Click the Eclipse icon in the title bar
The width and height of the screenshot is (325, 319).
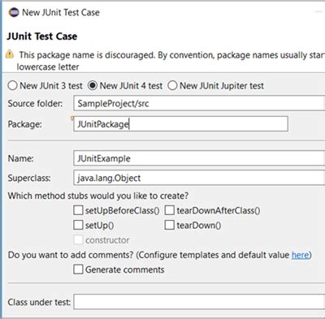tap(14, 12)
